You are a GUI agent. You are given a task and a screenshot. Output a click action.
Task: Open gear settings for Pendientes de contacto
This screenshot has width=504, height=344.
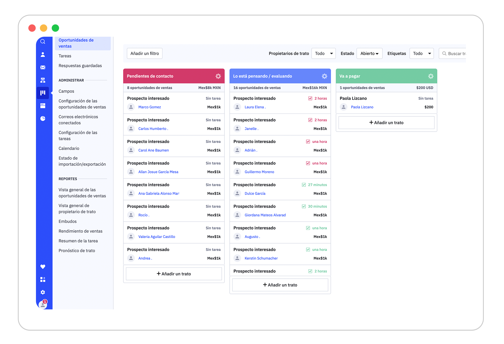pyautogui.click(x=218, y=76)
